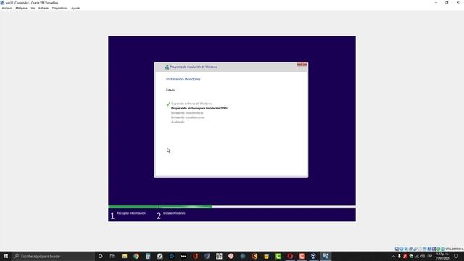The width and height of the screenshot is (464, 261).
Task: Open Task View on the taskbar
Action: pos(112,256)
